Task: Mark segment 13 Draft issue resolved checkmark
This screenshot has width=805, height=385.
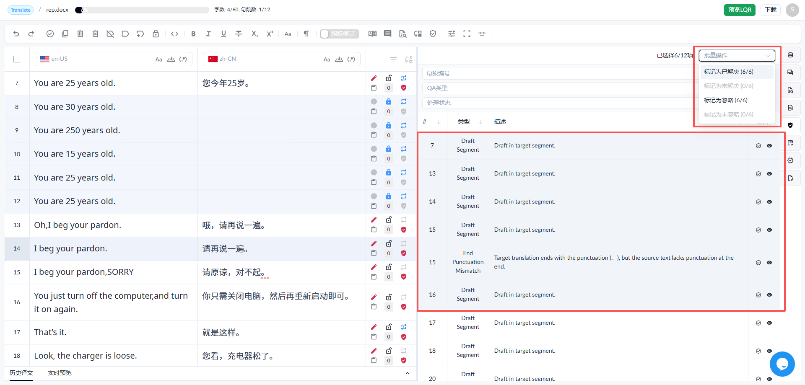Action: pyautogui.click(x=758, y=174)
